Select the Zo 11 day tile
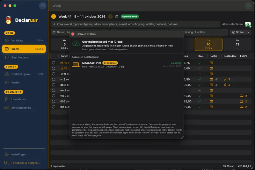Screen dimensions: 255x170 coord(237,44)
